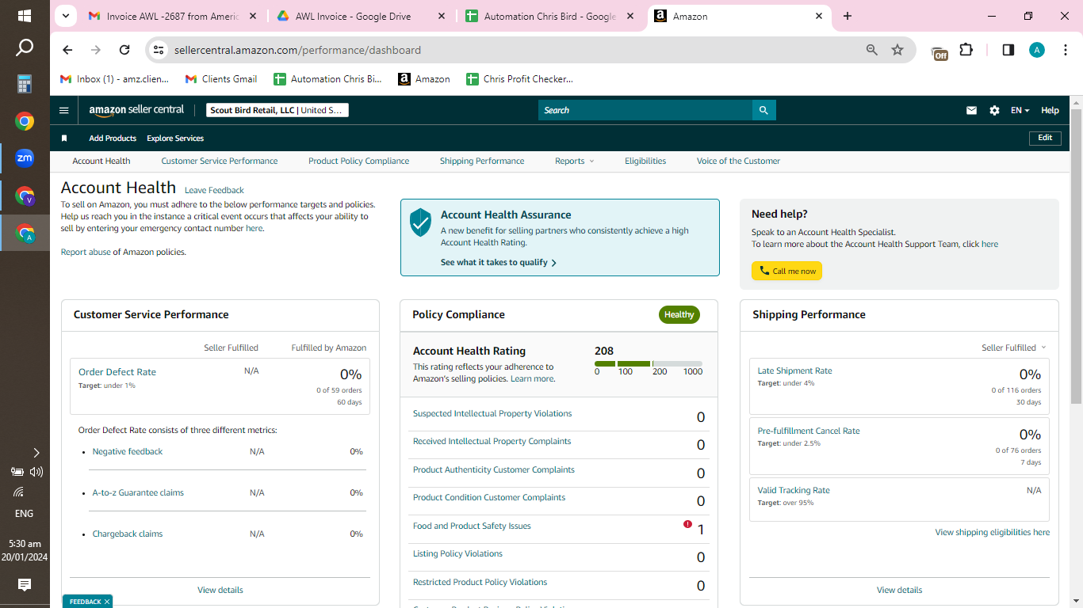This screenshot has width=1083, height=608.
Task: Open the Windows Start menu
Action: point(25,16)
